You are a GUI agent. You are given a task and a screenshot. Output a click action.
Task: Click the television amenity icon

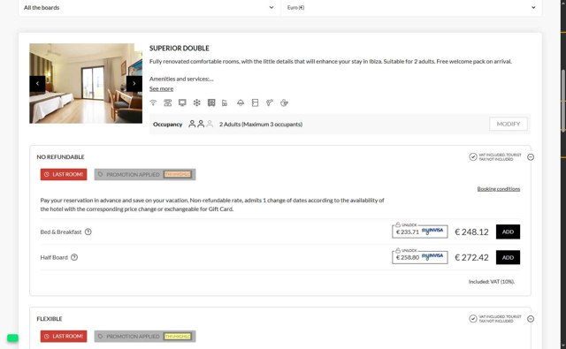(x=182, y=102)
